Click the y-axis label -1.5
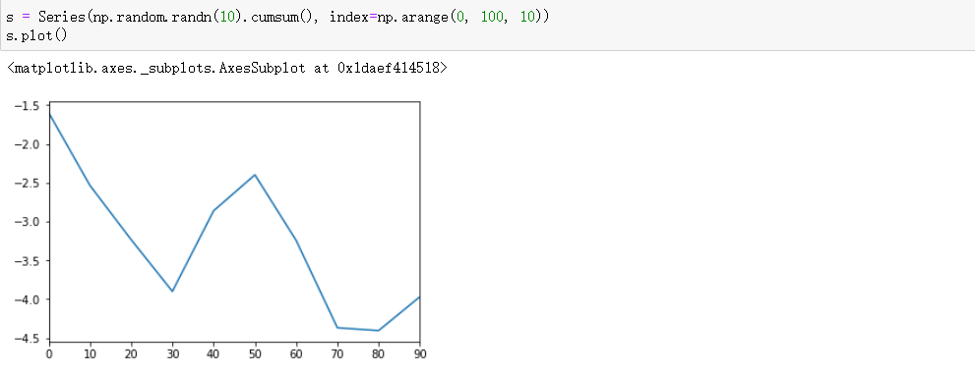The height and width of the screenshot is (376, 975). pos(27,105)
